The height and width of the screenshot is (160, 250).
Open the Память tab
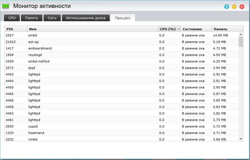tap(31, 18)
